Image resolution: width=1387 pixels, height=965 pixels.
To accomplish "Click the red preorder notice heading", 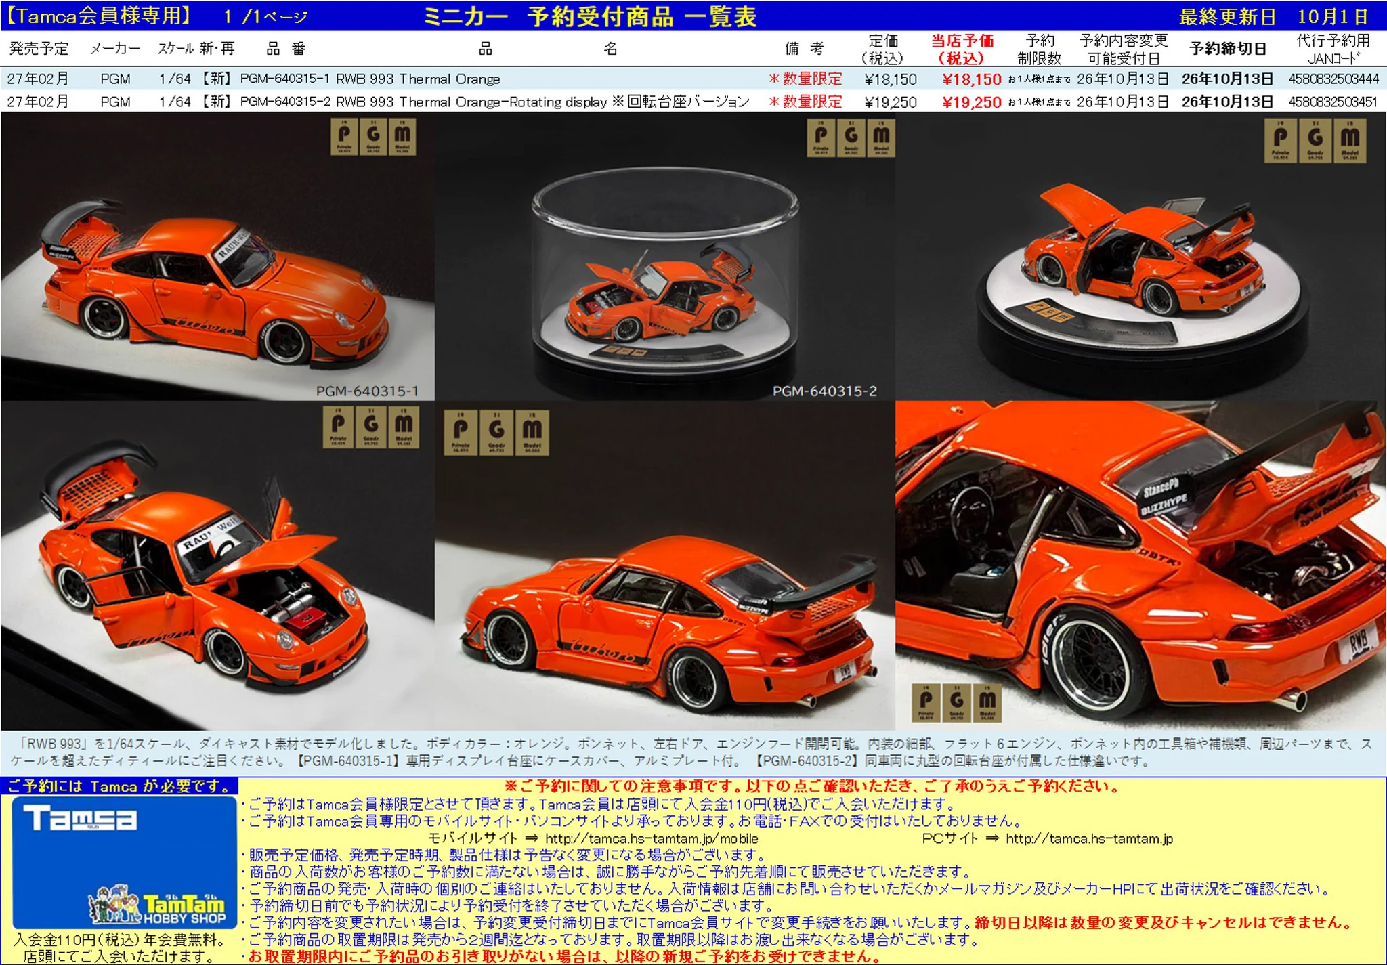I will point(813,786).
